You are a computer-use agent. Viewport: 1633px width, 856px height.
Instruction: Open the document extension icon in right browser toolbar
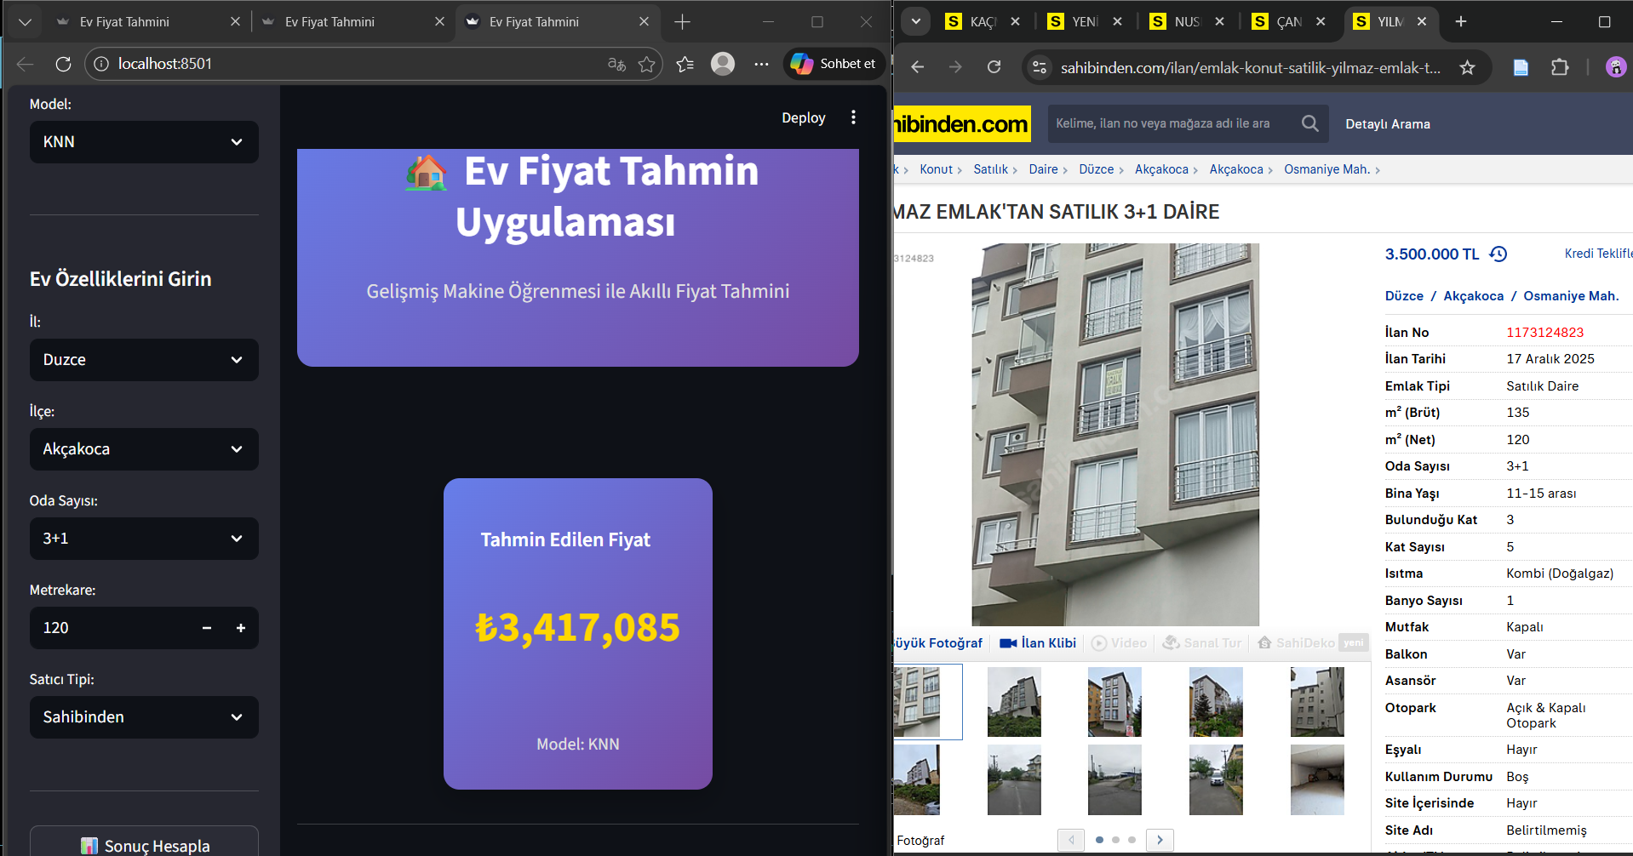pos(1521,67)
